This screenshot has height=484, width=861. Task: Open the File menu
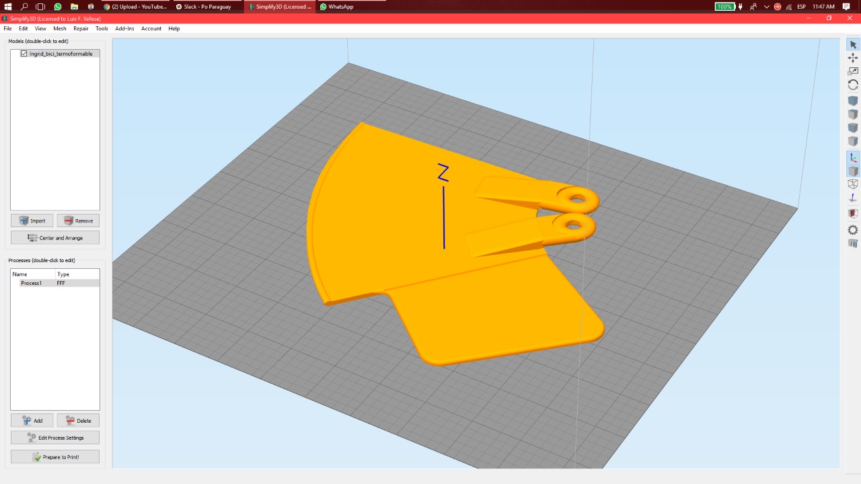pyautogui.click(x=7, y=29)
